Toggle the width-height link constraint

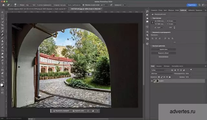pyautogui.click(x=152, y=22)
